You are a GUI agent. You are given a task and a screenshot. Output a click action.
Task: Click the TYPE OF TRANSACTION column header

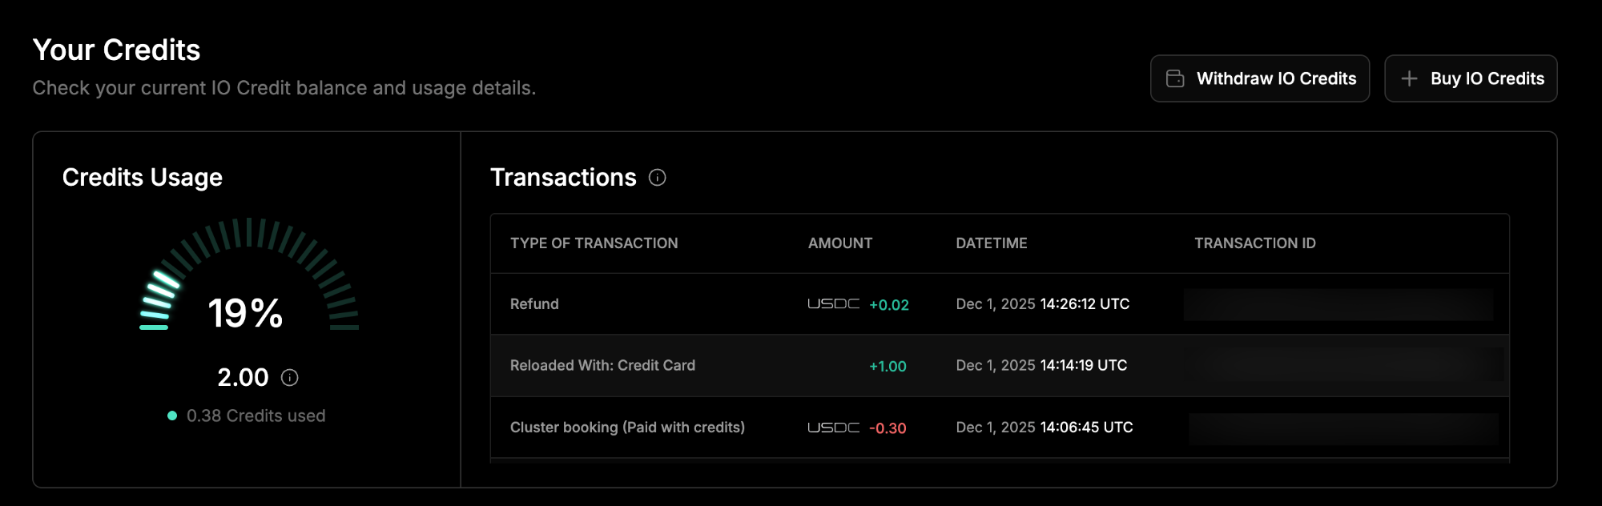click(x=594, y=243)
